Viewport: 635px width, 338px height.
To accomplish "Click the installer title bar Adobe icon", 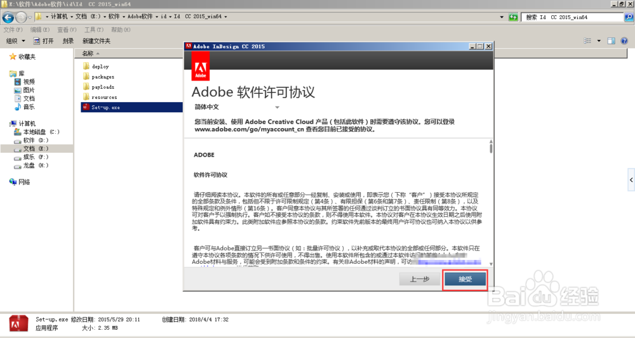I will pyautogui.click(x=189, y=46).
